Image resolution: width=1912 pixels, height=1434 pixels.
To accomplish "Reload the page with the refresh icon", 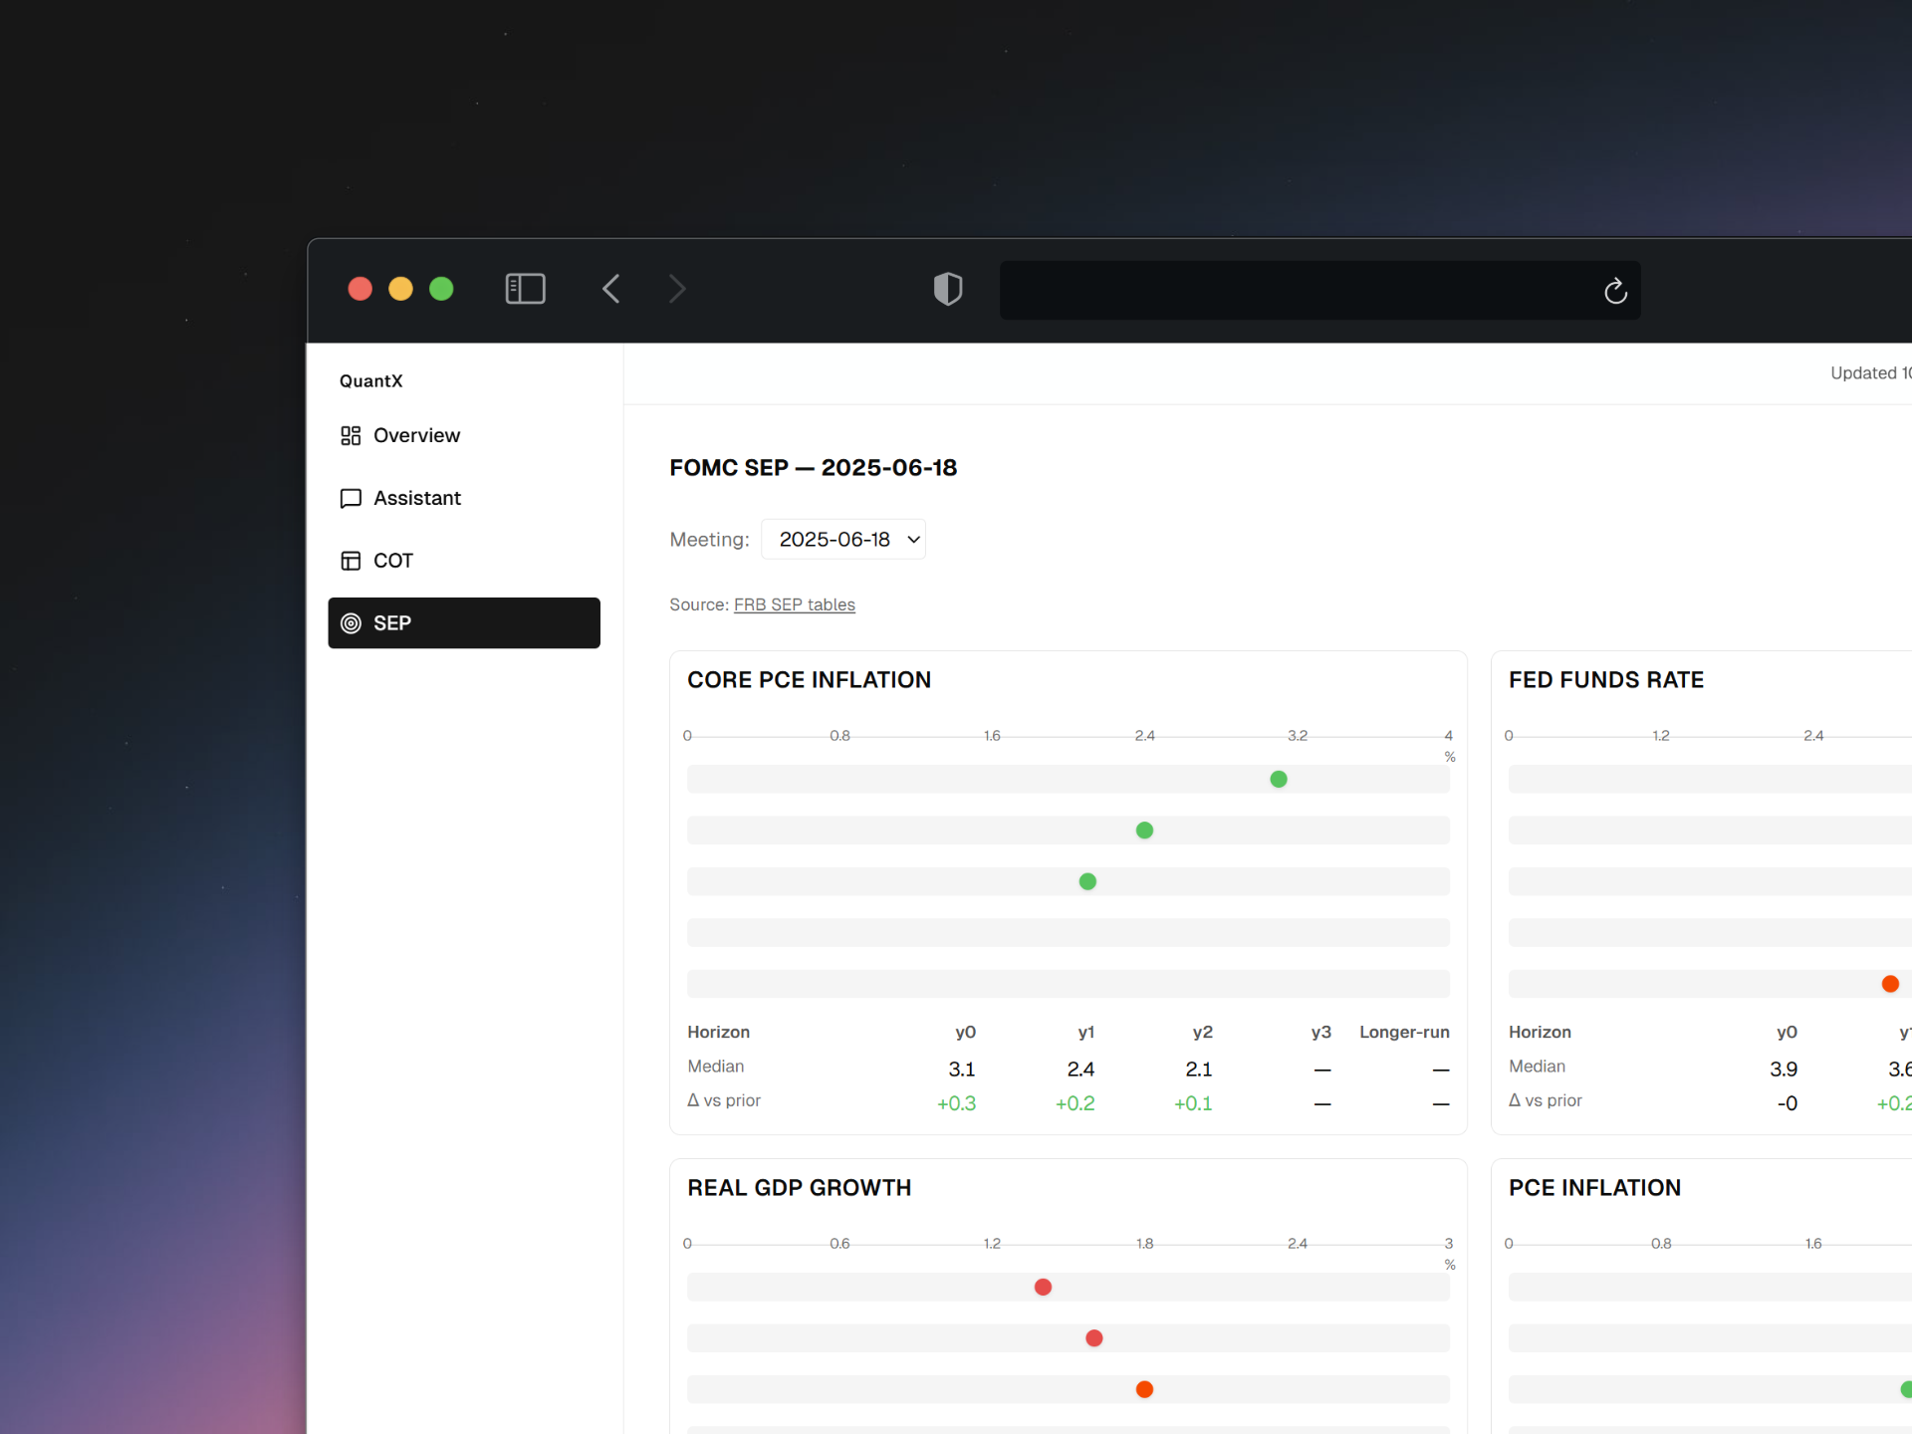I will 1615,291.
